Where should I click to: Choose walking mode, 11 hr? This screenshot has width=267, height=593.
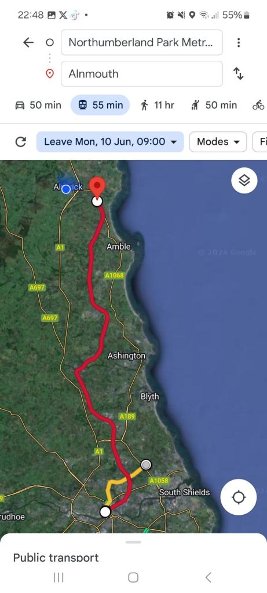pos(158,105)
